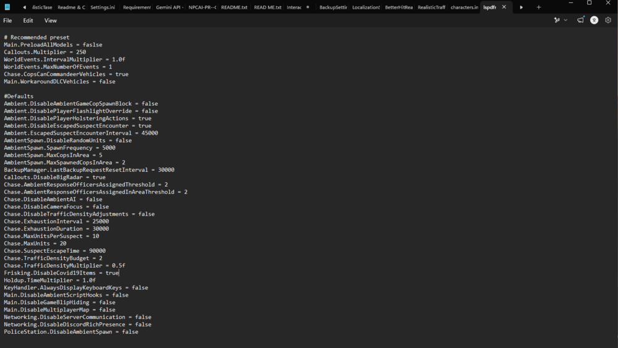
Task: Click 'Main.PreloadAllModels = faslse' line
Action: (53, 45)
